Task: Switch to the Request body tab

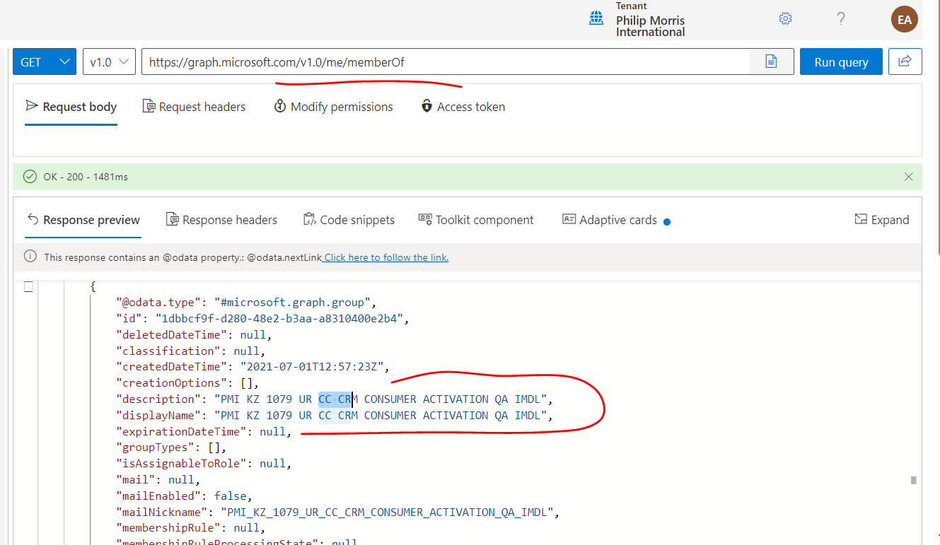Action: tap(70, 106)
